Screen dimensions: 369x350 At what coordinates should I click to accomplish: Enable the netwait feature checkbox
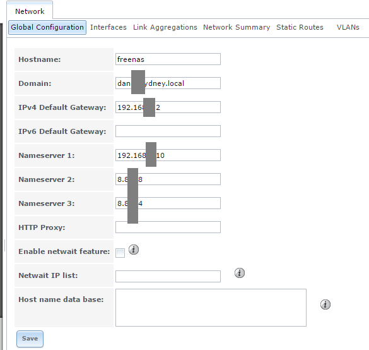[120, 253]
